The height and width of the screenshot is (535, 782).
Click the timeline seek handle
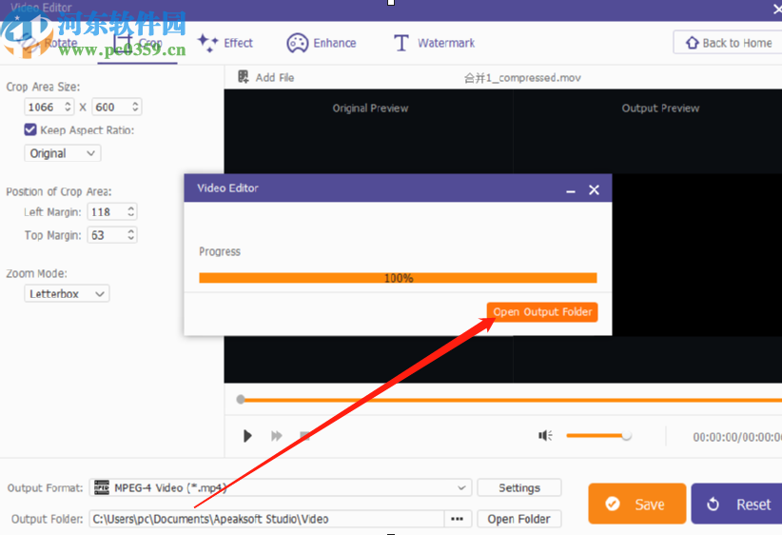coord(241,399)
